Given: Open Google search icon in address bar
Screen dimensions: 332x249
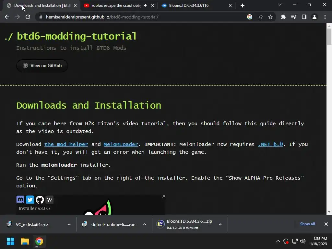Looking at the screenshot, I should (250, 17).
